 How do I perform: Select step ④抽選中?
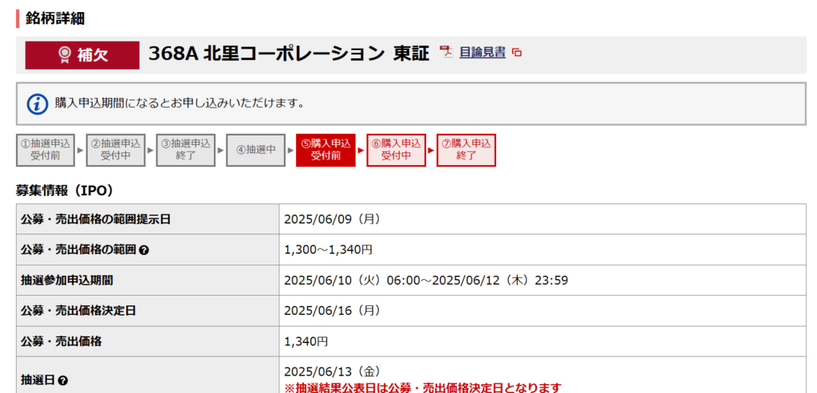click(x=255, y=150)
